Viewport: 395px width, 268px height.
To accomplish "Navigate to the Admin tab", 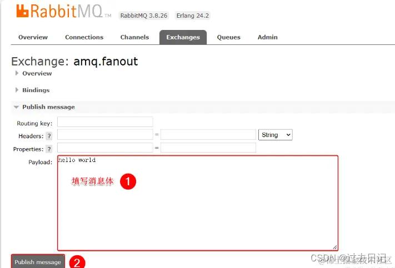I will pyautogui.click(x=268, y=37).
